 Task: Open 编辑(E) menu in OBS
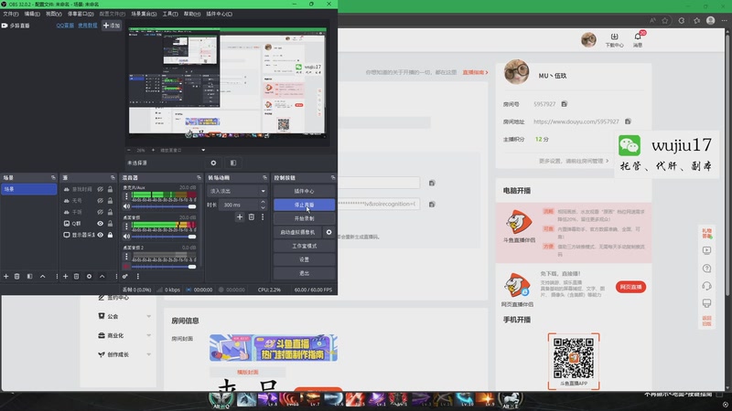tap(32, 14)
